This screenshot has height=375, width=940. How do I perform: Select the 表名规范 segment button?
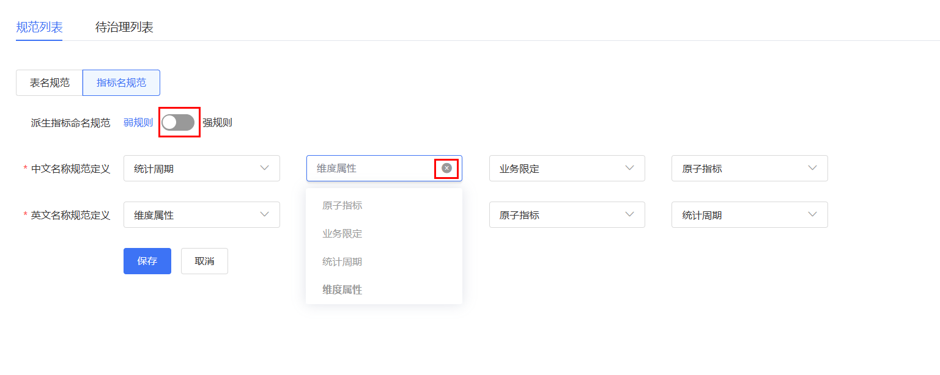click(x=50, y=83)
